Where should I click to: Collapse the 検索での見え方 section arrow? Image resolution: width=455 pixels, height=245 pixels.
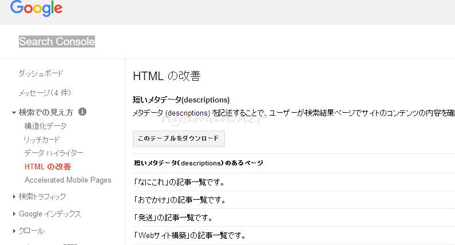point(14,113)
